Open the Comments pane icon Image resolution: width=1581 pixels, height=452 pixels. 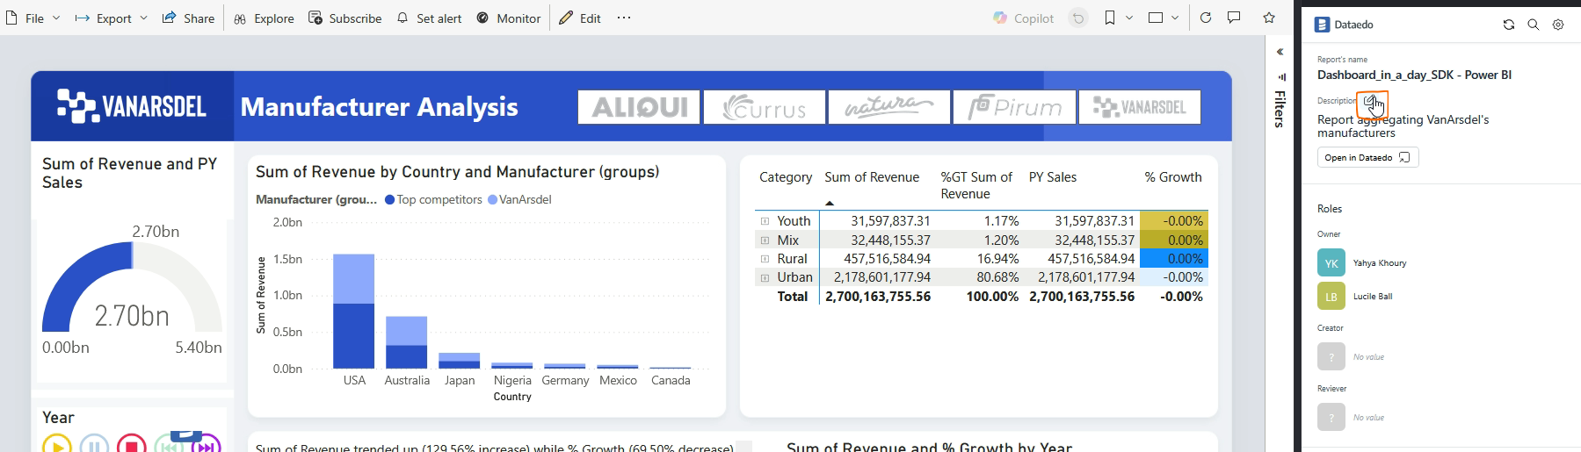coord(1234,18)
